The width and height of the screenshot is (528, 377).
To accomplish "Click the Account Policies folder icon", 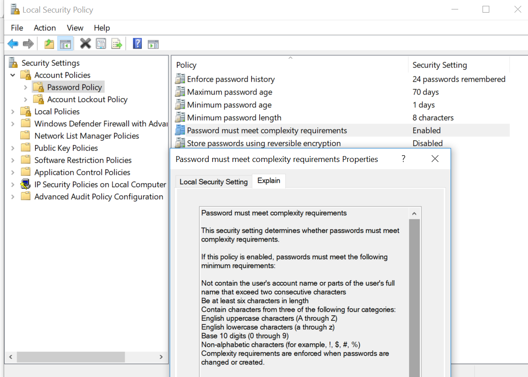I will [26, 75].
